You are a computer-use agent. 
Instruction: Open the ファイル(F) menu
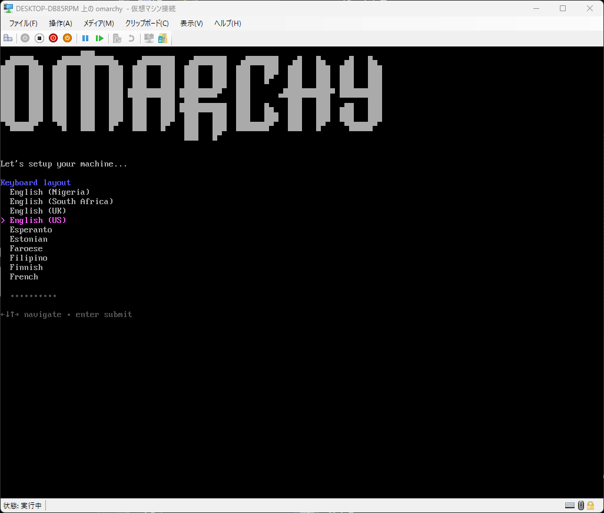click(23, 24)
